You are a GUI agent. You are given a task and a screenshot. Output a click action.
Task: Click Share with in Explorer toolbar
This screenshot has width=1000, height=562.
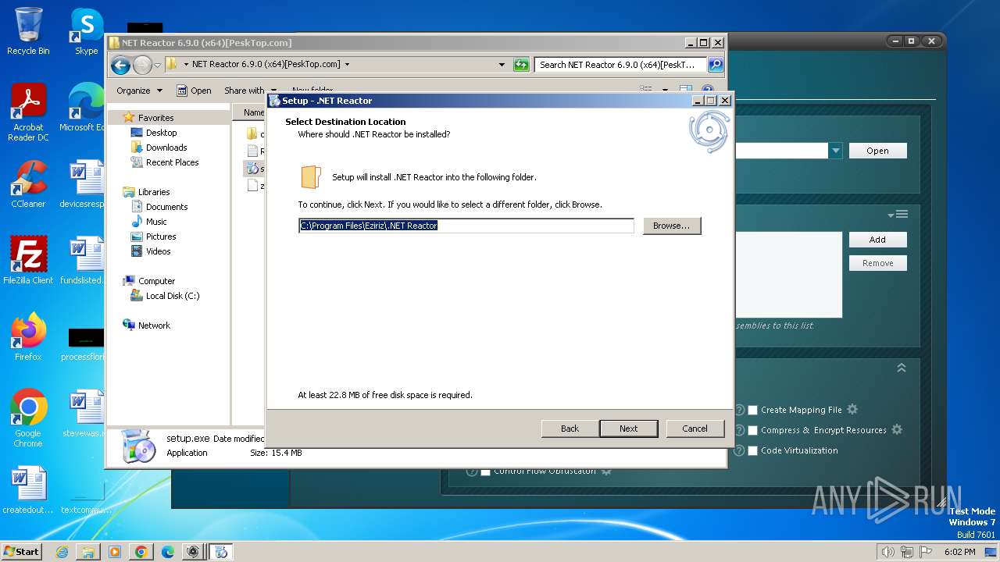coord(250,91)
